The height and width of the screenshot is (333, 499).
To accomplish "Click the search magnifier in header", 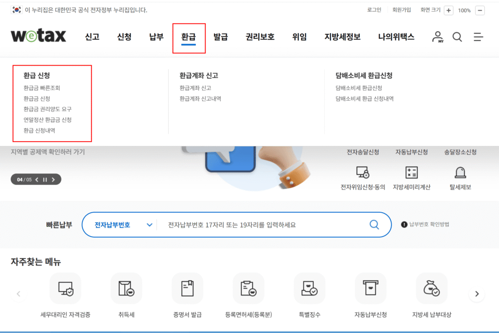I will pyautogui.click(x=457, y=37).
